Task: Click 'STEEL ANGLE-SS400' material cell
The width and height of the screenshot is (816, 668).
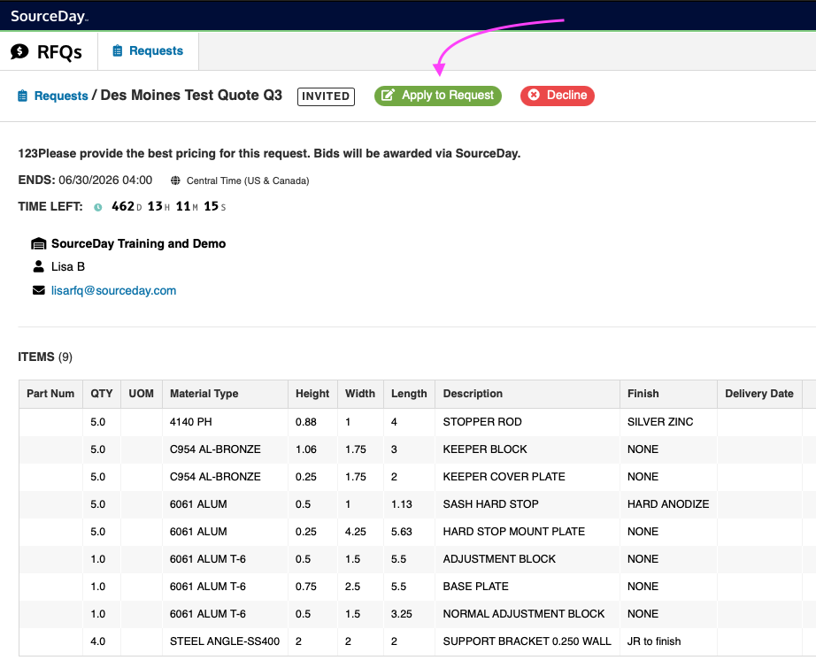Action: pyautogui.click(x=225, y=641)
